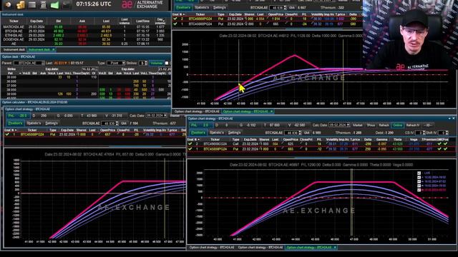Click the green chart icon in top toolbar
The height and width of the screenshot is (257, 458).
[x=54, y=5]
